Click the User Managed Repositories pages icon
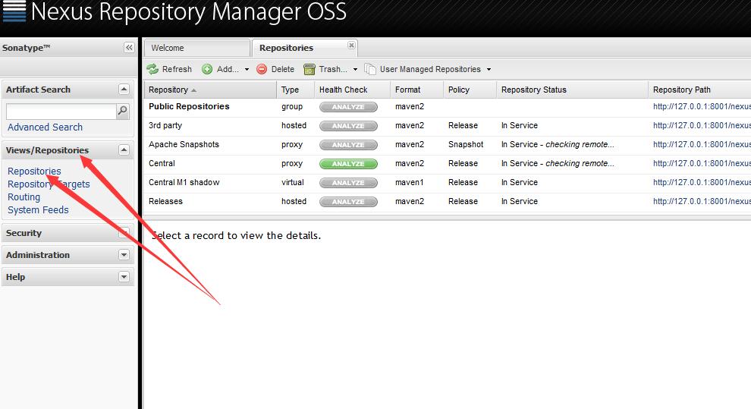Viewport: 751px width, 409px height. (369, 70)
